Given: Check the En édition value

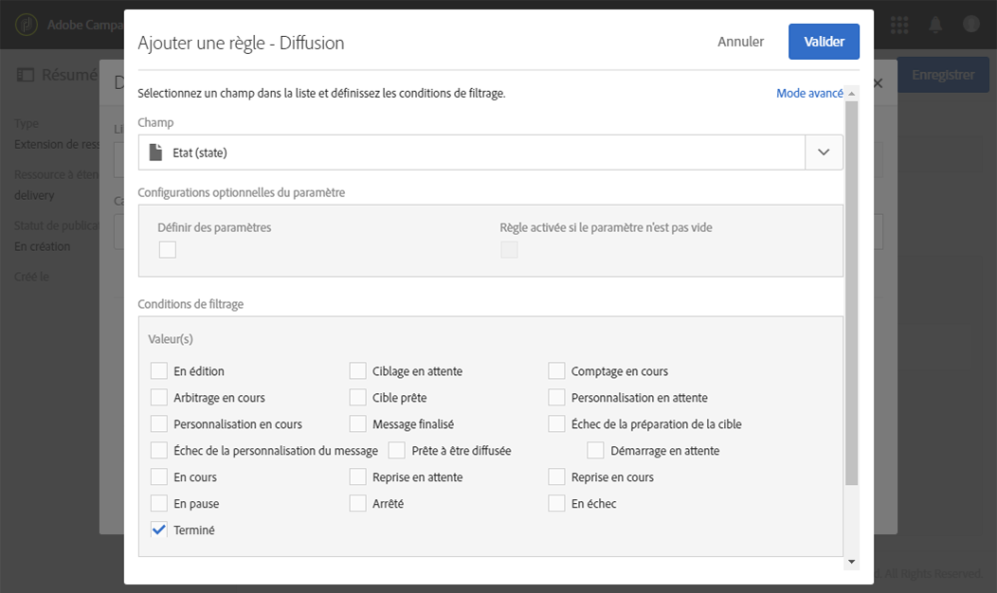Looking at the screenshot, I should point(159,371).
